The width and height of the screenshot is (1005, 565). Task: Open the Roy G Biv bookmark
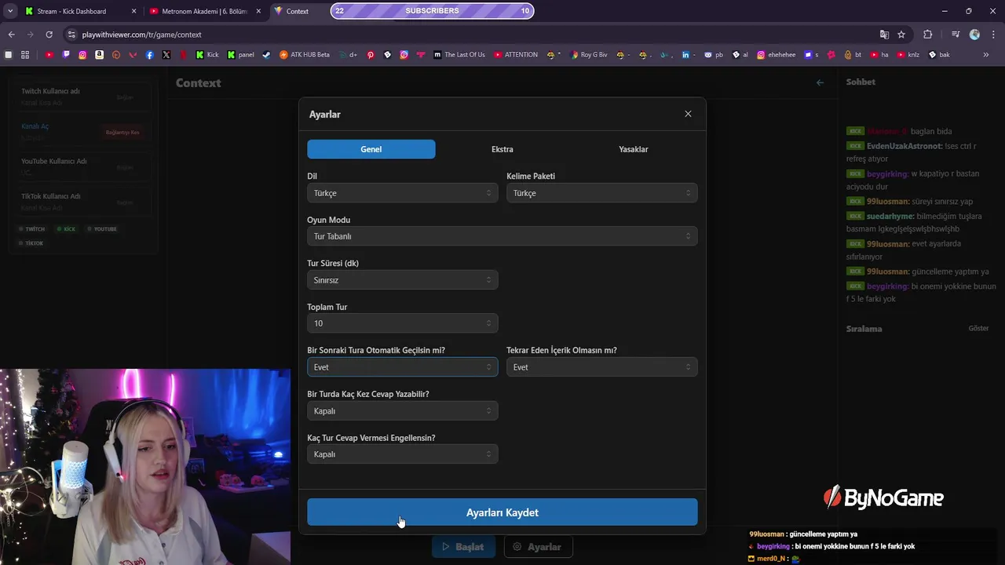tap(589, 55)
